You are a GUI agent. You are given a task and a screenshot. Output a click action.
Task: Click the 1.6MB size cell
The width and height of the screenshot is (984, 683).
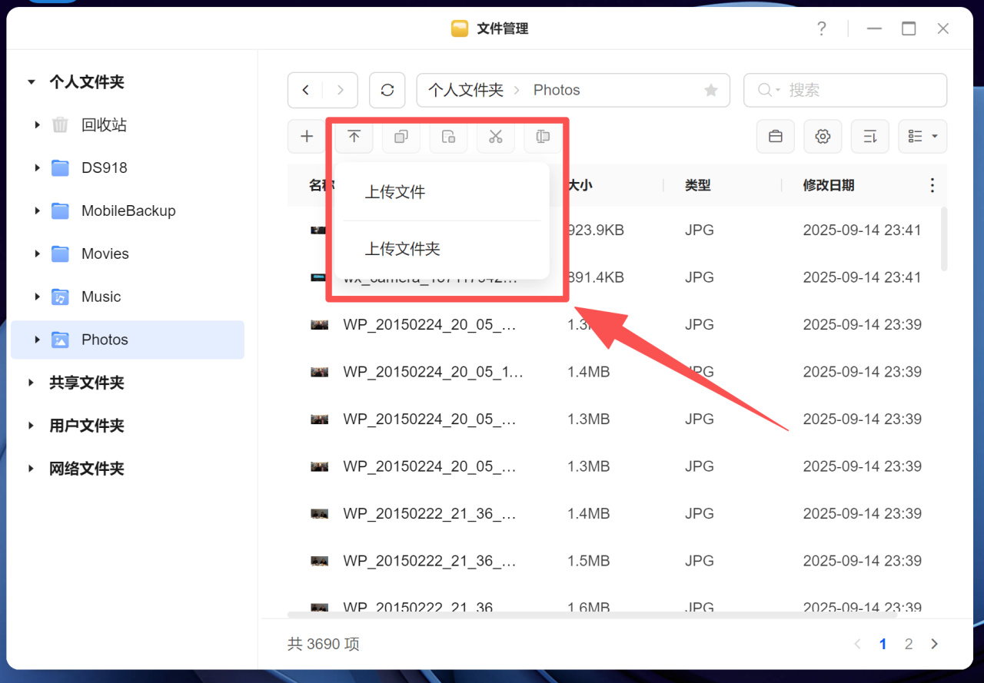pyautogui.click(x=589, y=607)
